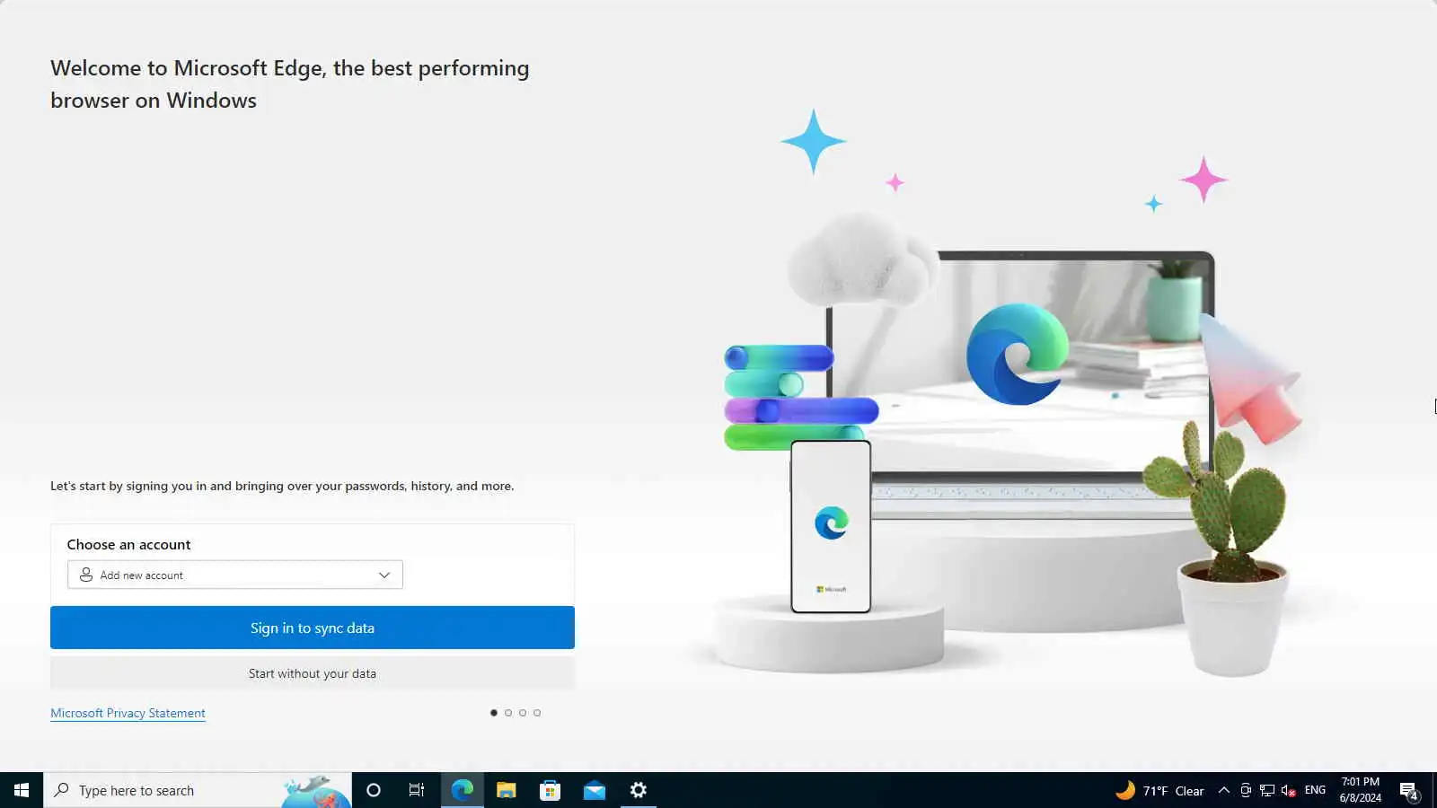Open Task View on the taskbar
Image resolution: width=1437 pixels, height=808 pixels.
coord(417,790)
